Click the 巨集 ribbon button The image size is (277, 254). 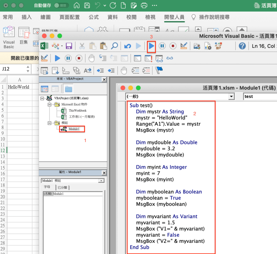tap(24, 35)
